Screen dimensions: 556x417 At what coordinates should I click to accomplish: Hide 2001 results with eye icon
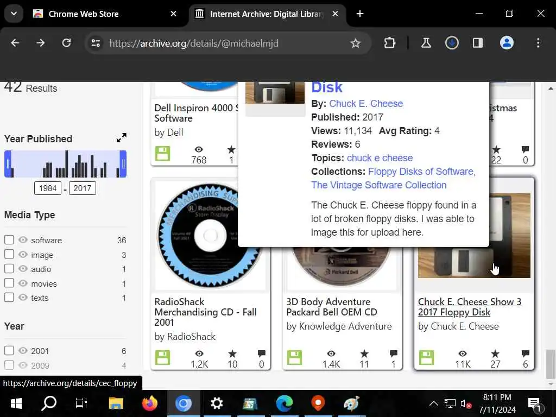click(x=23, y=351)
